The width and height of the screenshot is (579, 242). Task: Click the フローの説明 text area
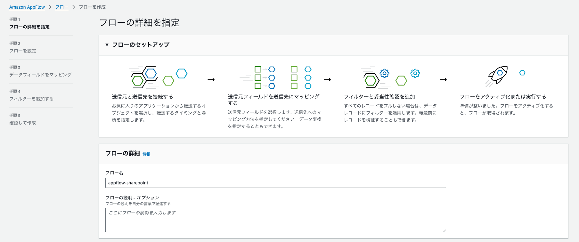(x=275, y=220)
